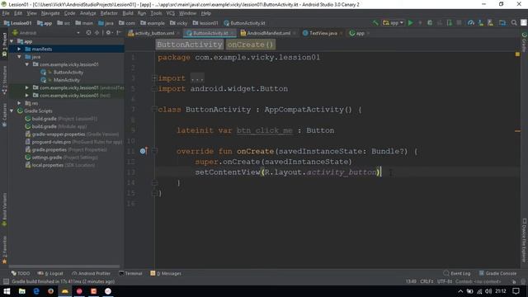Open the File menu
The width and height of the screenshot is (528, 297).
pos(6,13)
